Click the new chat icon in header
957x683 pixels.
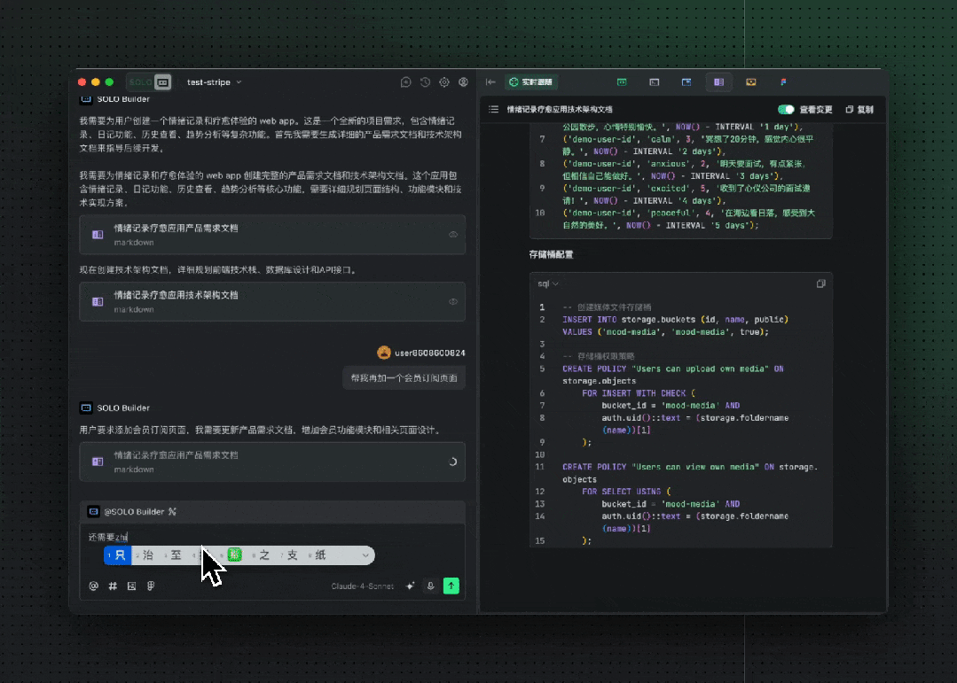406,81
